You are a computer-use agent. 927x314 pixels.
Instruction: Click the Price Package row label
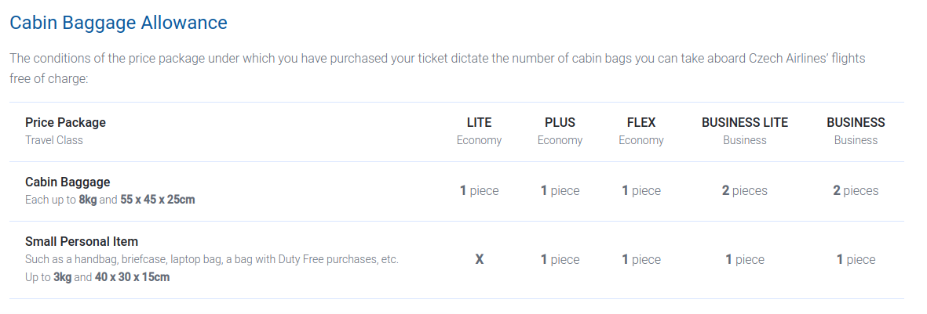pos(65,123)
